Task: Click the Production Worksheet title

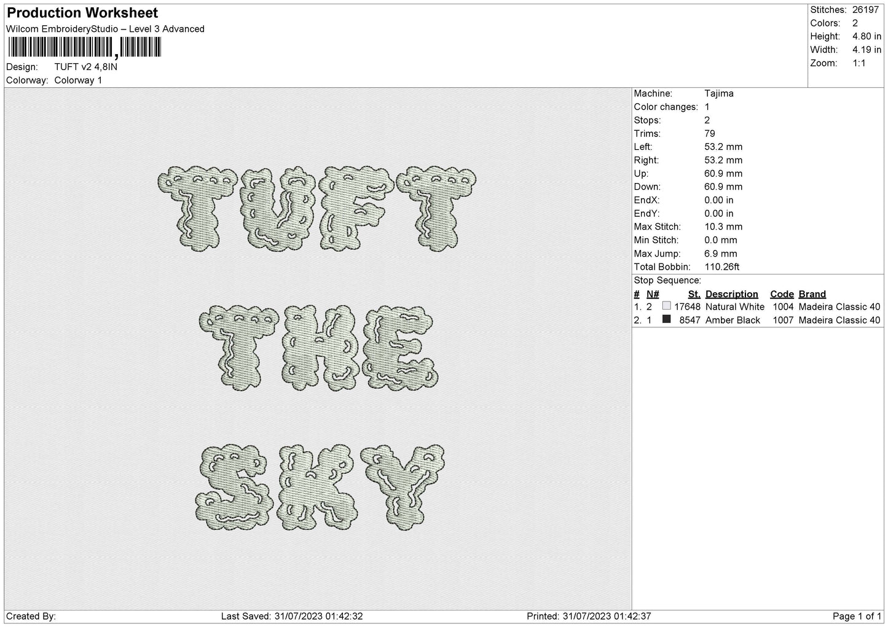Action: [82, 13]
